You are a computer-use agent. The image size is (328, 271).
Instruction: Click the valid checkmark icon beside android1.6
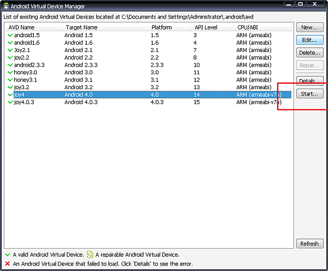(x=10, y=43)
